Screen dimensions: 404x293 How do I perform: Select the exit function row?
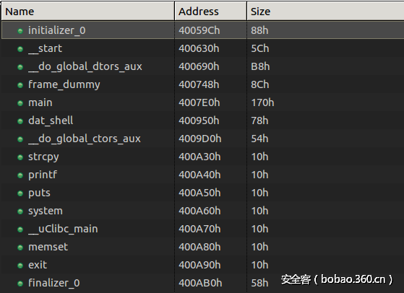click(x=203, y=265)
